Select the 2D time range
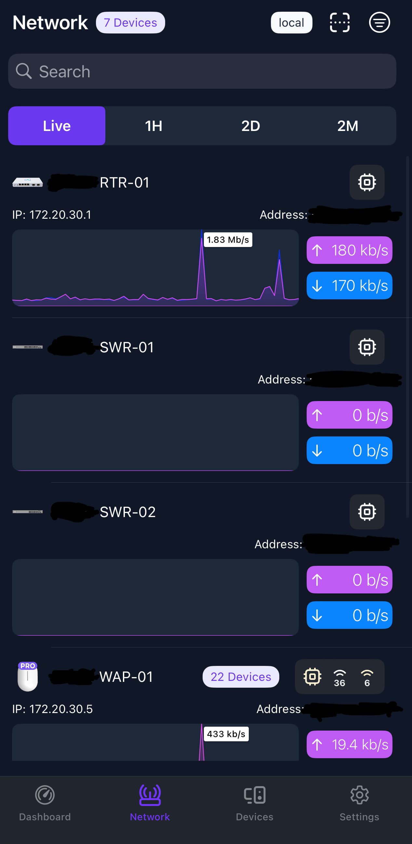Image resolution: width=412 pixels, height=844 pixels. click(x=251, y=126)
